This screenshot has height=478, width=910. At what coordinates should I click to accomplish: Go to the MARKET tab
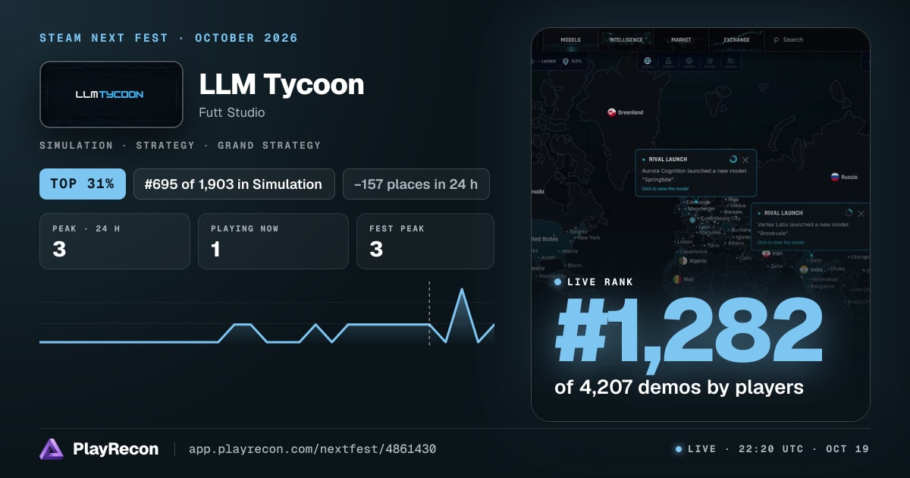click(x=681, y=40)
